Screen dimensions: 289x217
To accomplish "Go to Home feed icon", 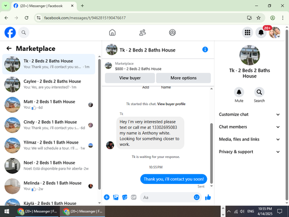I will 112,32.
